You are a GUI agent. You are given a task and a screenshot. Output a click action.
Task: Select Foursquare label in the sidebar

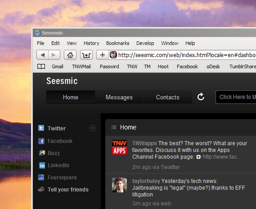point(62,178)
